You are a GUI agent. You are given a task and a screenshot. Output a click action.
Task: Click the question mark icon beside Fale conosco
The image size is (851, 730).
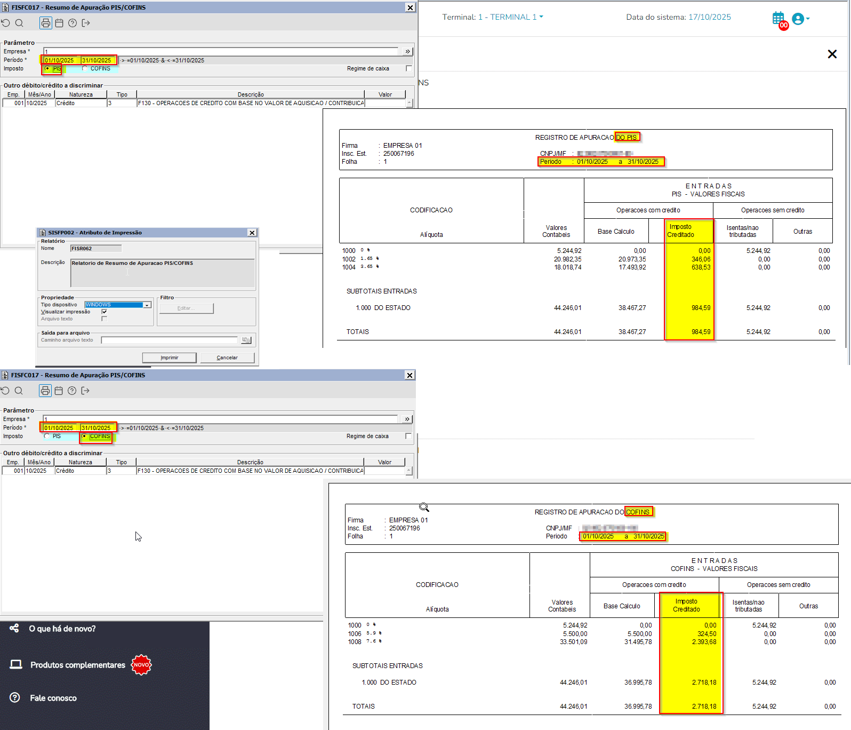click(x=15, y=697)
